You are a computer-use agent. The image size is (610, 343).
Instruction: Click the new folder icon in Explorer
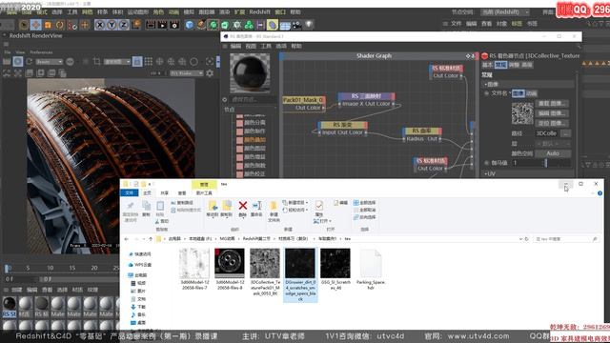coord(274,206)
